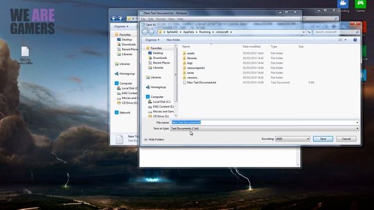Screen dimensions: 374x210
Task: Sort by the Name column header
Action: (x=186, y=47)
